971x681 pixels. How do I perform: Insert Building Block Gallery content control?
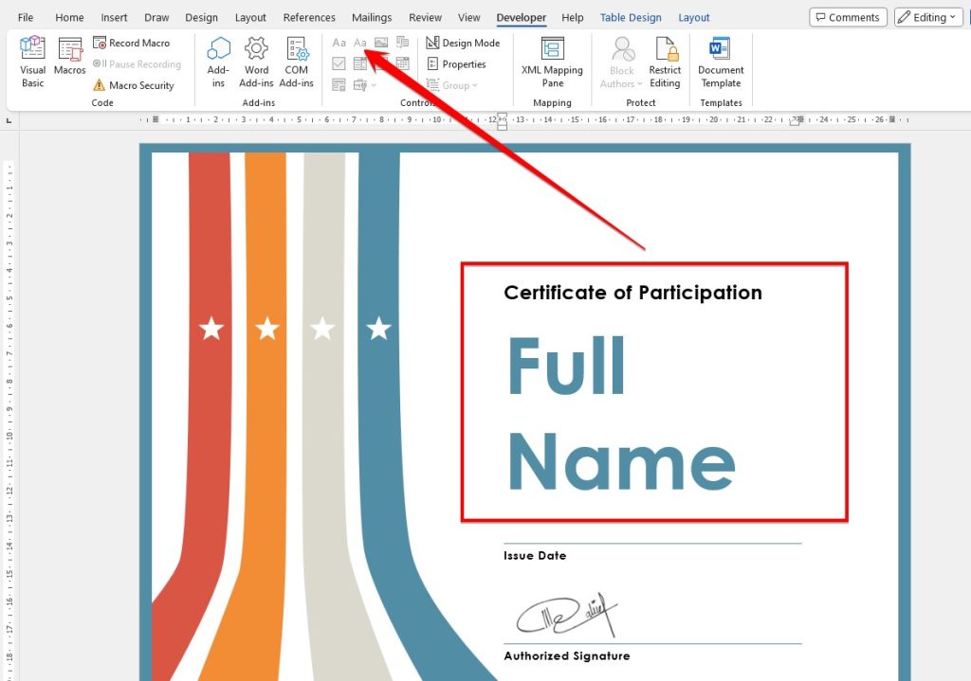click(x=402, y=43)
